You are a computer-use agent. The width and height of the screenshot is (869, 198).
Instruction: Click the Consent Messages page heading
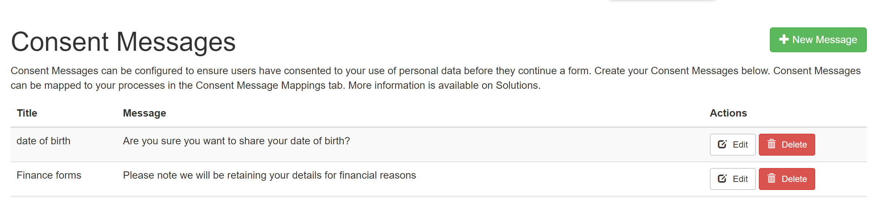click(x=123, y=42)
